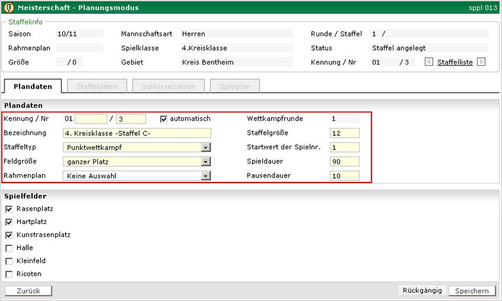This screenshot has width=502, height=301.
Task: Open the Spielplan tab
Action: point(235,87)
